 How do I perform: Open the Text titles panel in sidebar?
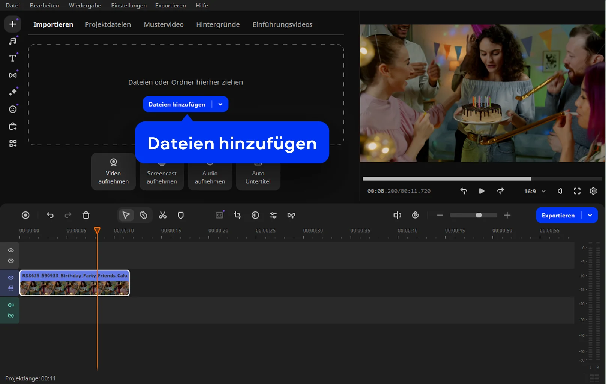pos(13,58)
